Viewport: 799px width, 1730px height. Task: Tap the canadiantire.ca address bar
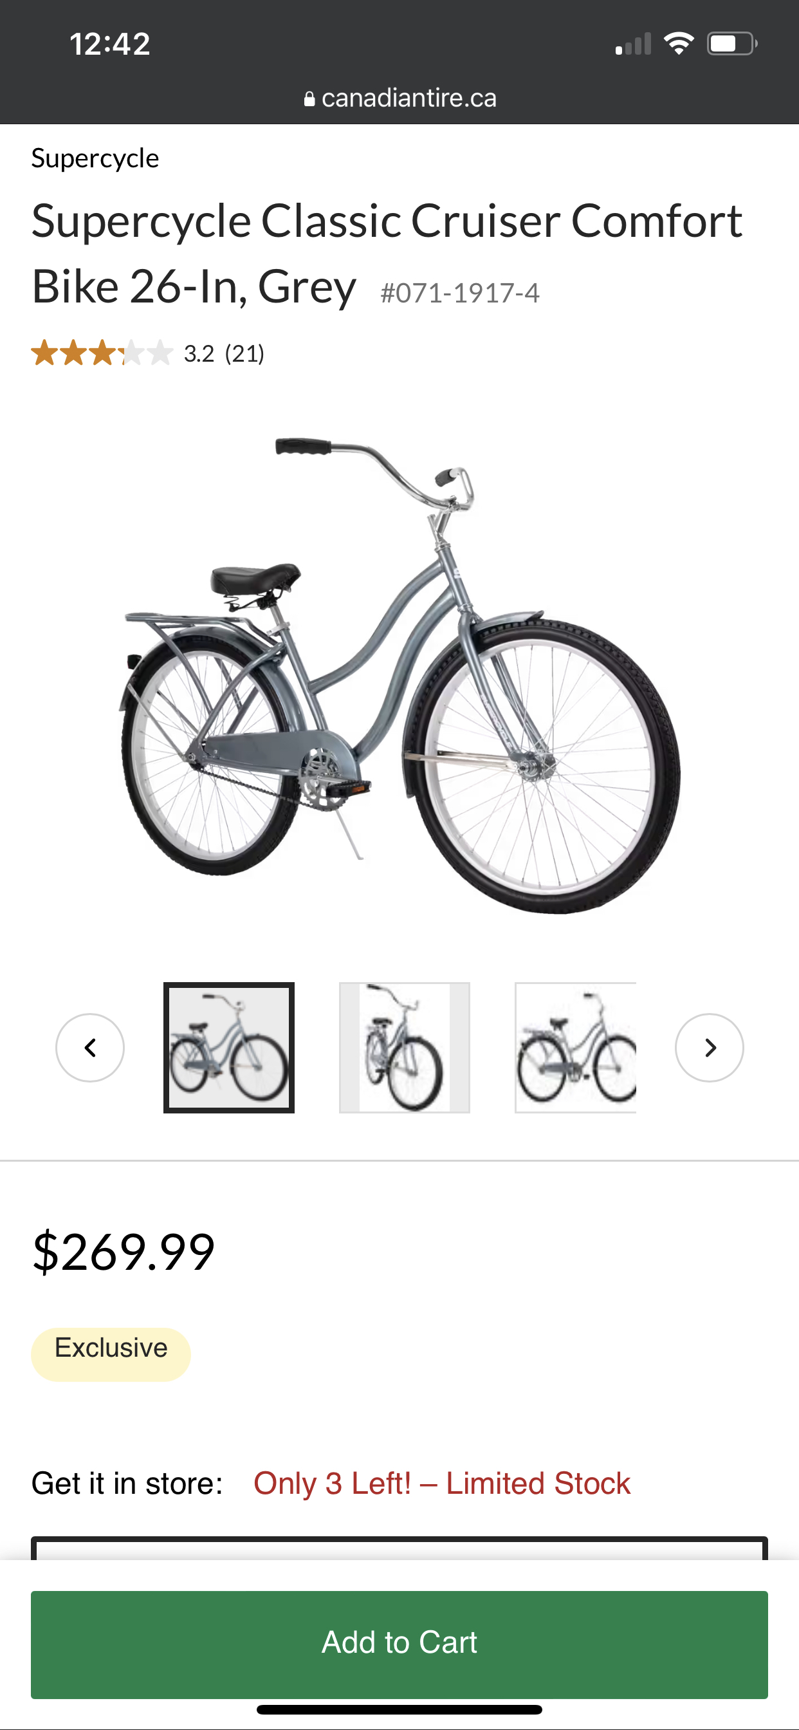pos(399,98)
